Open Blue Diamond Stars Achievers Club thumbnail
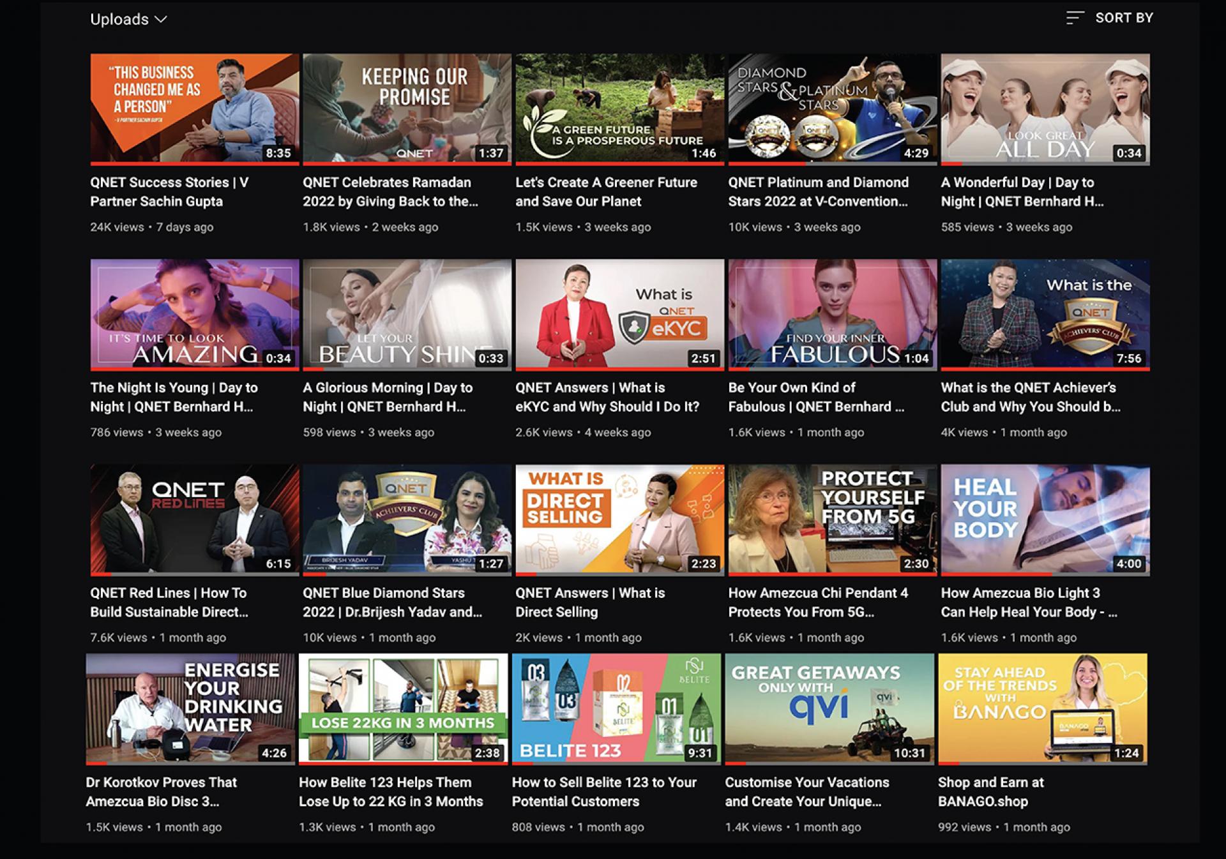Image resolution: width=1226 pixels, height=859 pixels. click(407, 520)
